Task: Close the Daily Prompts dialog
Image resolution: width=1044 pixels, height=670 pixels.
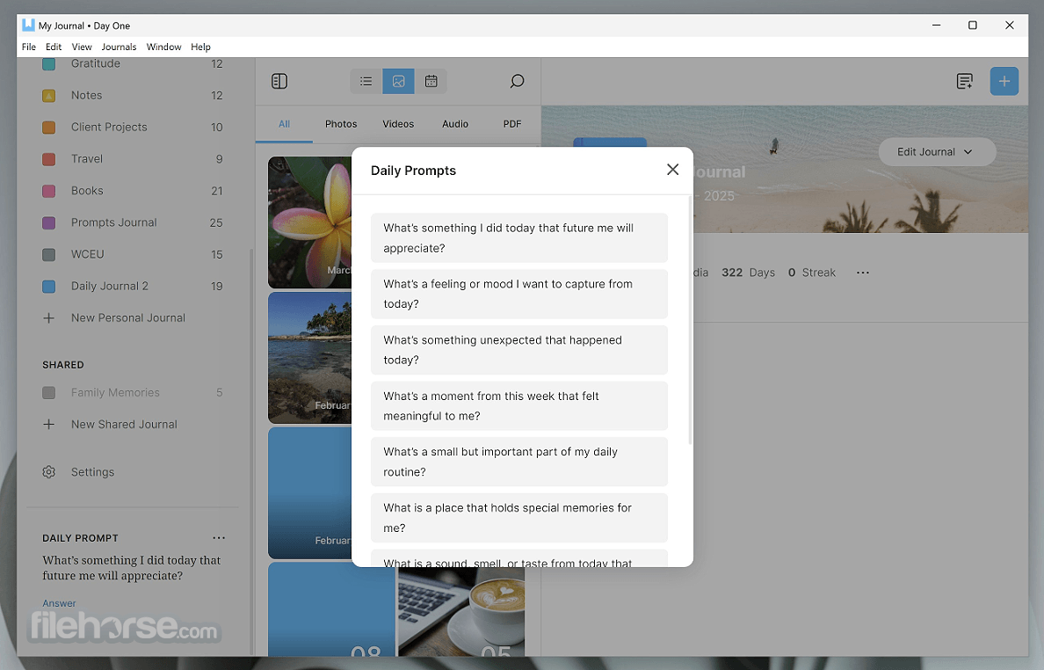Action: (672, 170)
